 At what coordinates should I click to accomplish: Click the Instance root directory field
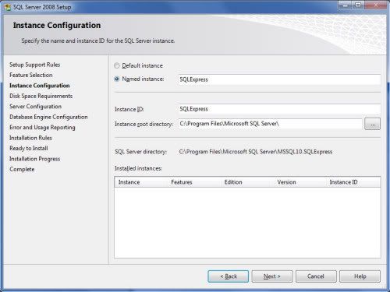pyautogui.click(x=270, y=124)
